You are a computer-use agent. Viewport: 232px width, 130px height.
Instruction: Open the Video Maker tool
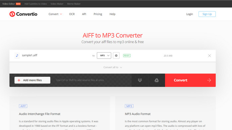(x=57, y=4)
